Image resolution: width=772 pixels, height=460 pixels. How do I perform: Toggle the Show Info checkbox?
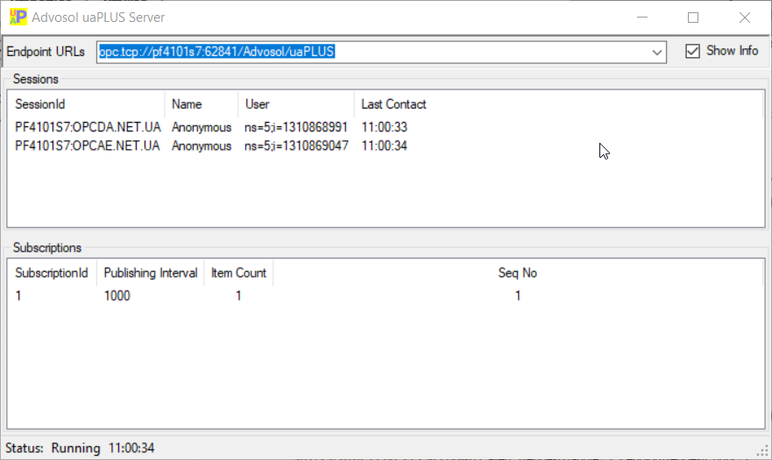click(693, 51)
